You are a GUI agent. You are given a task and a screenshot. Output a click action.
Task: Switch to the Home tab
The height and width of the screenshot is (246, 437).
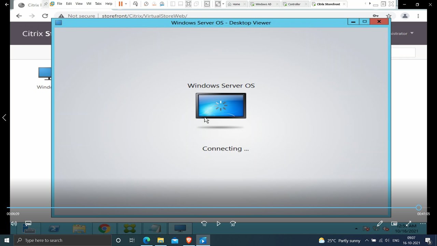(x=236, y=4)
